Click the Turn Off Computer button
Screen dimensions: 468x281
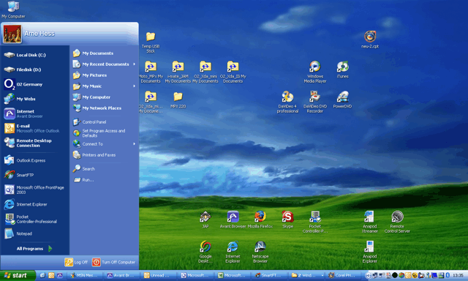pos(114,262)
